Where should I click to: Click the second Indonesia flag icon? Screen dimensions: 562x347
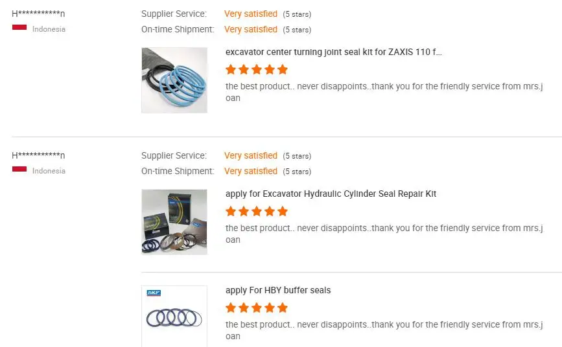pos(19,169)
